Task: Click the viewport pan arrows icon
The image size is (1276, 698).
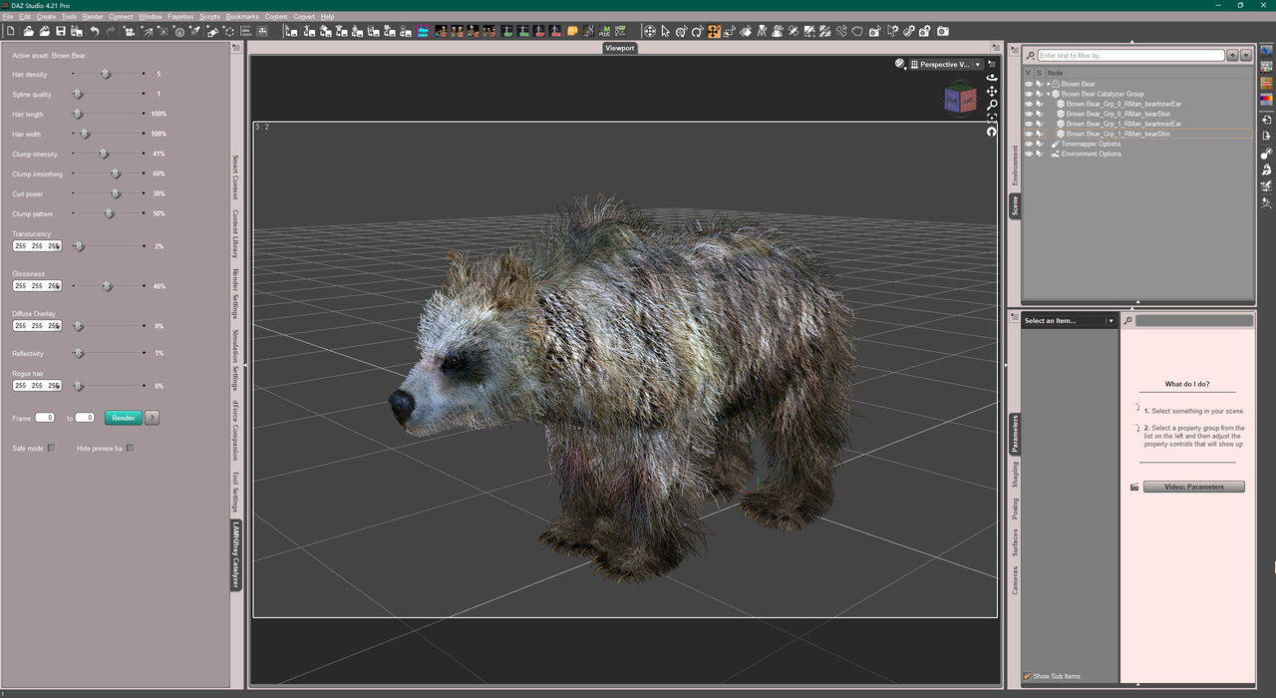Action: click(x=992, y=91)
